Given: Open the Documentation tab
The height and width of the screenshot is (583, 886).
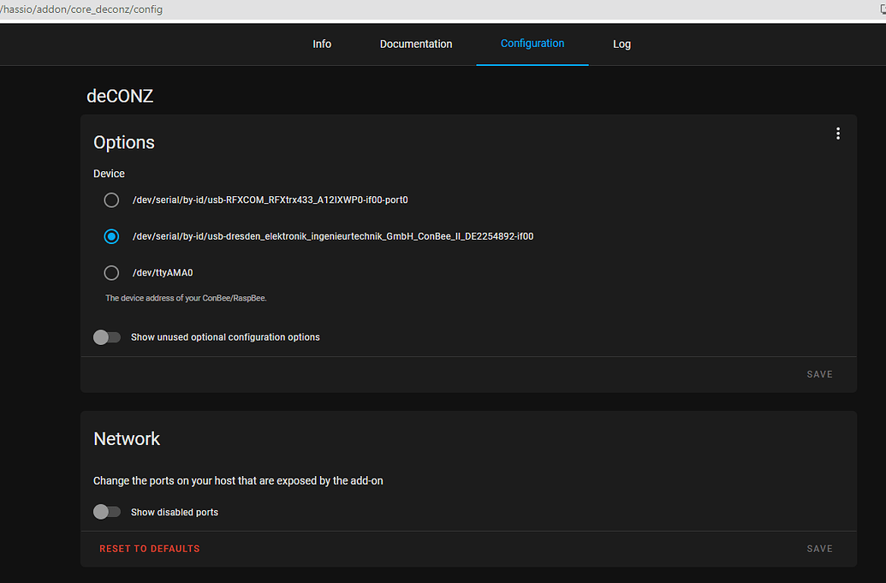Looking at the screenshot, I should pyautogui.click(x=416, y=44).
